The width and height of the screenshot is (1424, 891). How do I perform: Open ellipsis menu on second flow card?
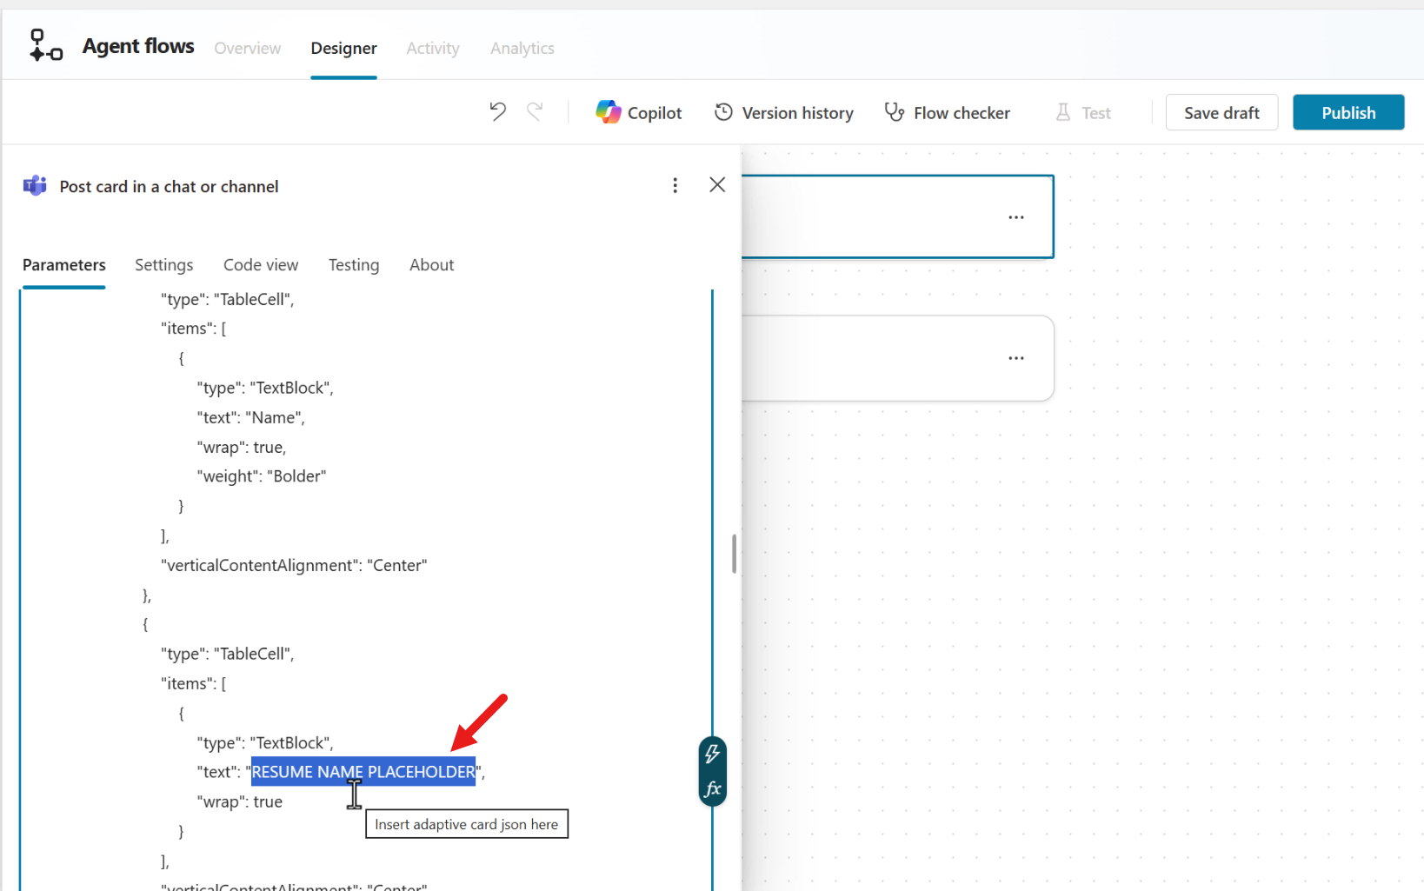point(1015,358)
